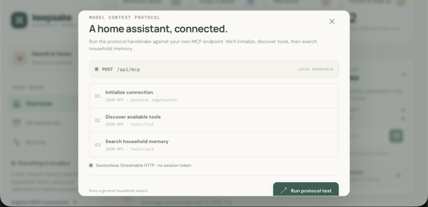Click the MODEL CONTEXT PROTOCOL label
Viewport: 428px width, 207px height.
point(124,17)
